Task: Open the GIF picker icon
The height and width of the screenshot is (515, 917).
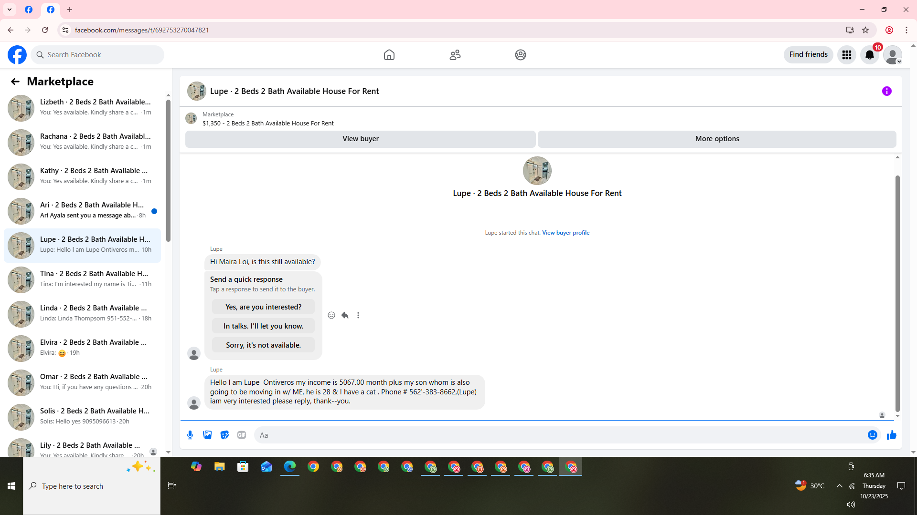Action: point(242,435)
